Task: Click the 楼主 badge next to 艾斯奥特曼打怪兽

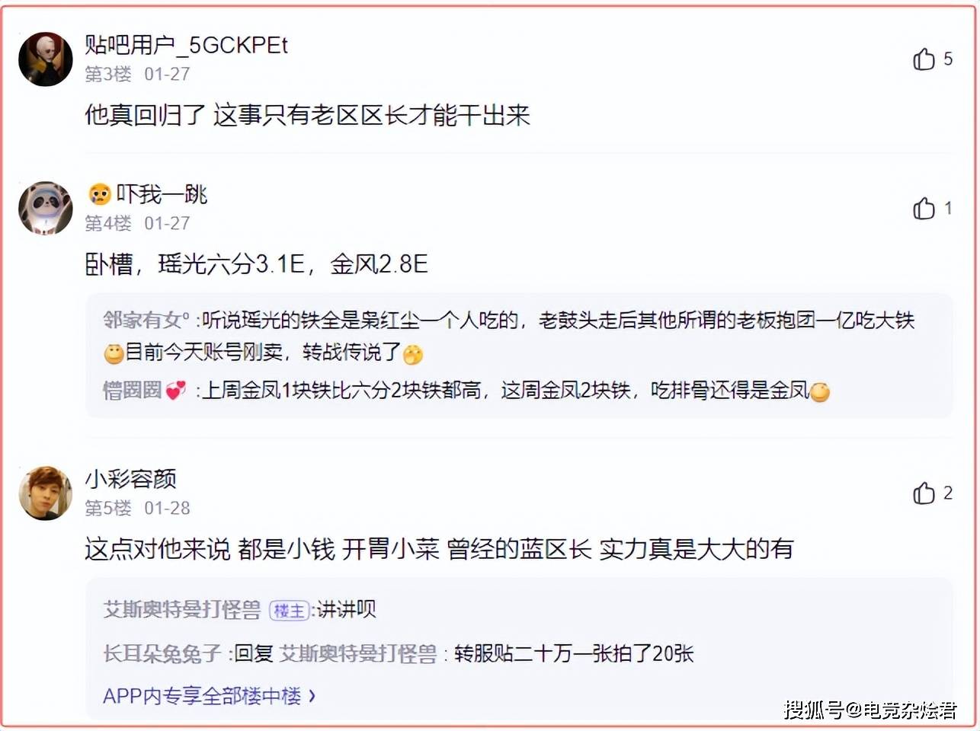Action: point(288,611)
